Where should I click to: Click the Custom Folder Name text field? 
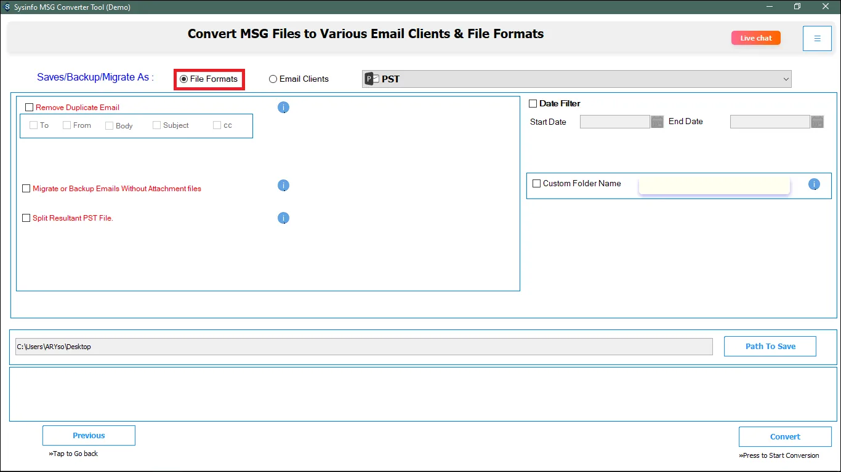tap(714, 185)
